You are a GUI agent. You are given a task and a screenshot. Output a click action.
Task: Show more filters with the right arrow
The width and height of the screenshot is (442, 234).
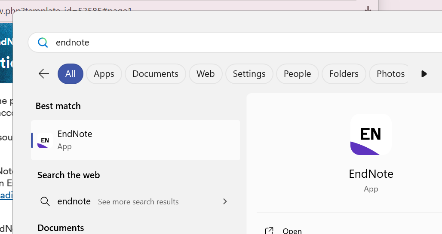(424, 74)
